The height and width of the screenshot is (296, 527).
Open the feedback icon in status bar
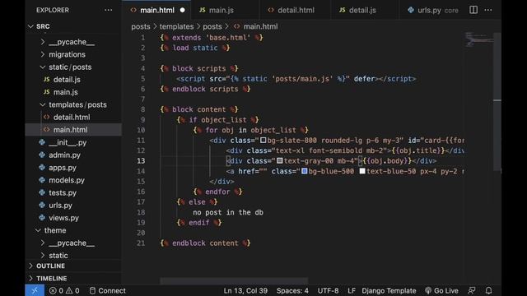point(472,290)
